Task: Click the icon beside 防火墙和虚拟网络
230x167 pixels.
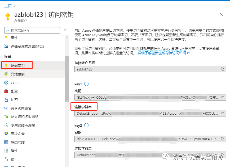Action: [6, 117]
